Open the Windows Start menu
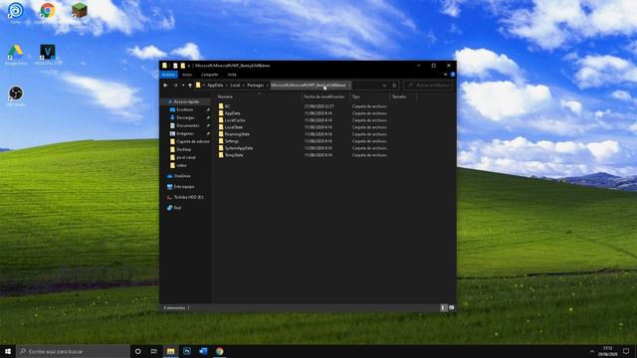The image size is (637, 358). [x=8, y=351]
